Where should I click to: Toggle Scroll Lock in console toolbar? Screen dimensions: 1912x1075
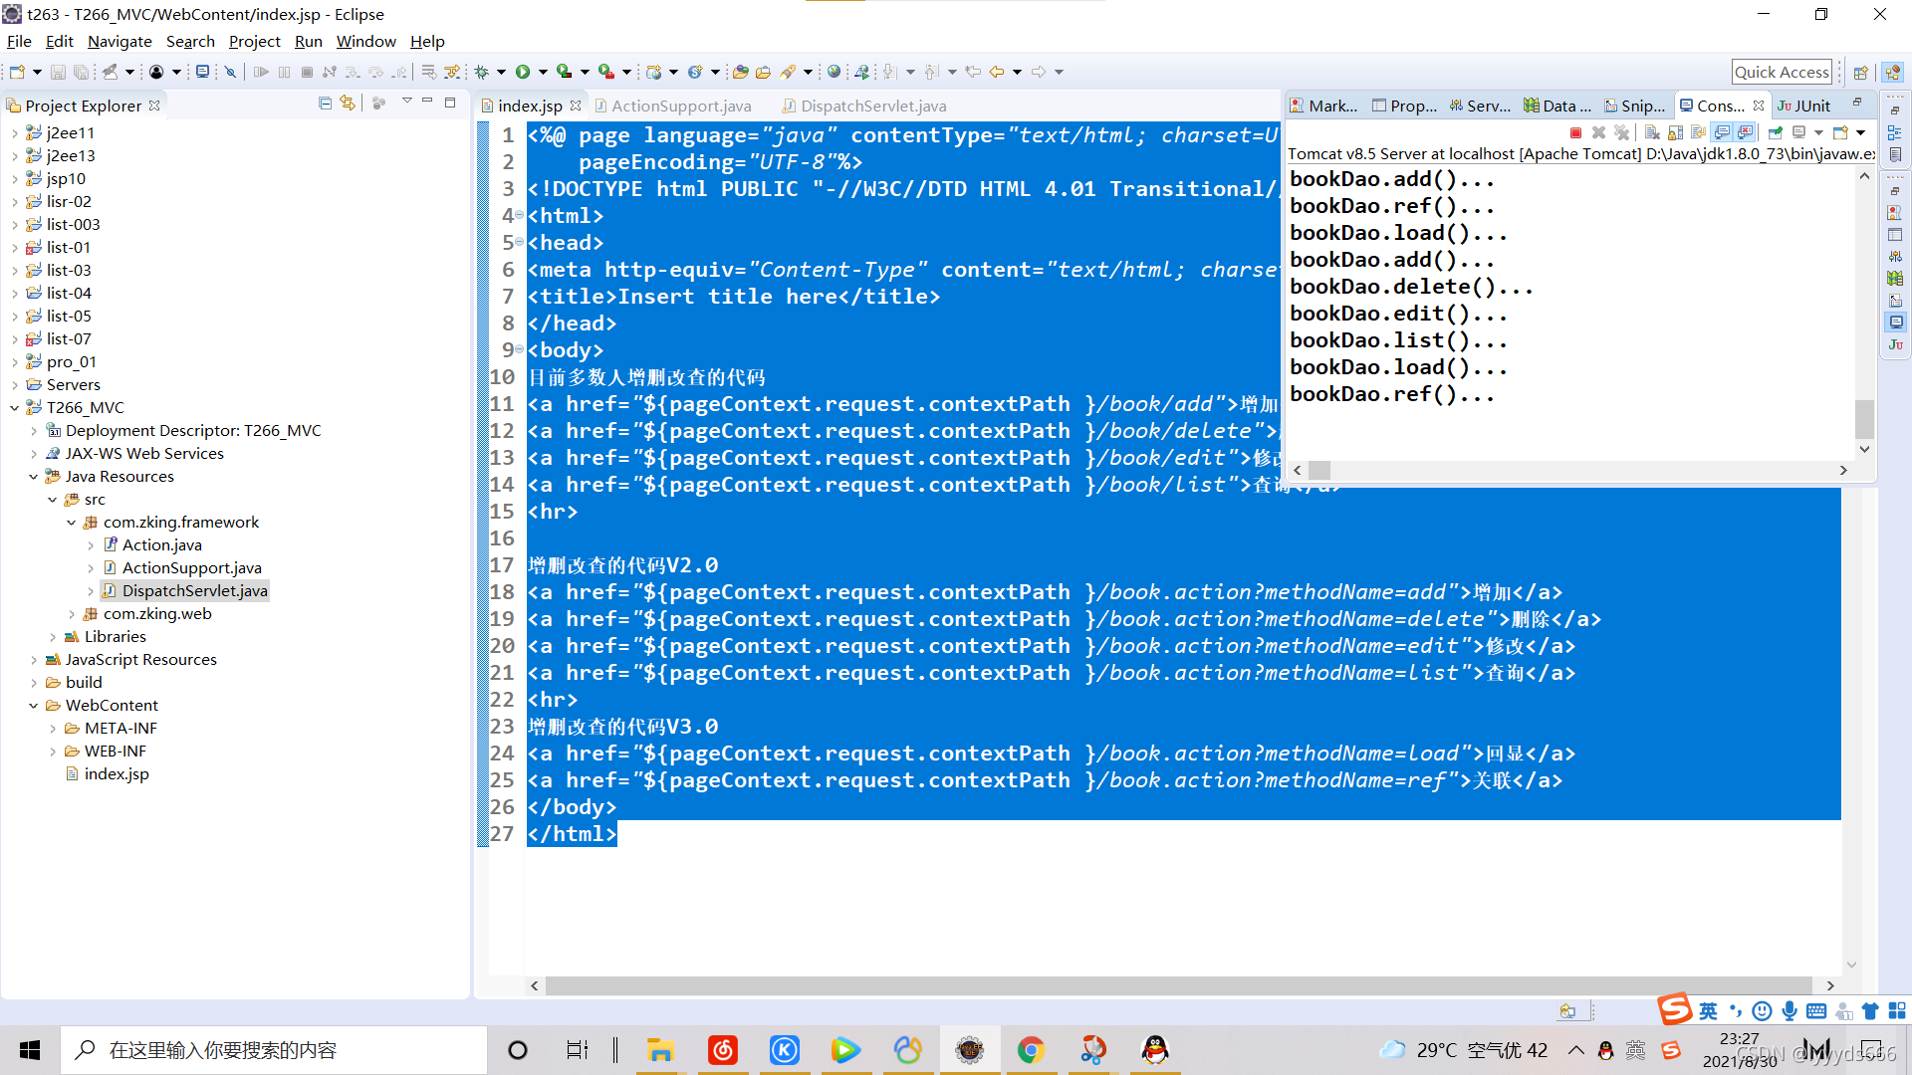tap(1676, 132)
